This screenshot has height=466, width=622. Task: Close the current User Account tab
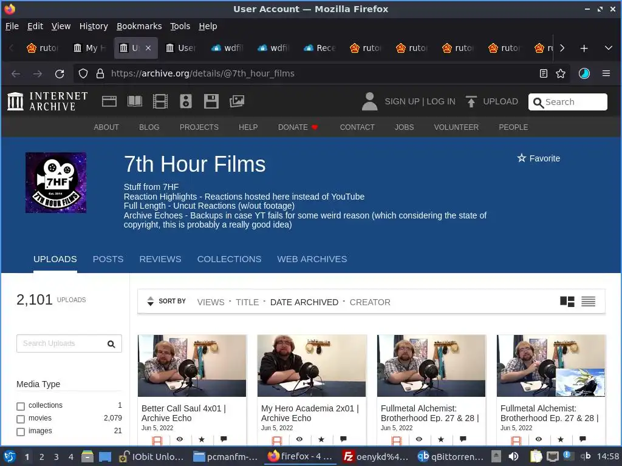click(148, 48)
